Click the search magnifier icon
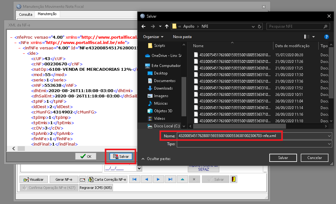The image size is (336, 204). (326, 26)
